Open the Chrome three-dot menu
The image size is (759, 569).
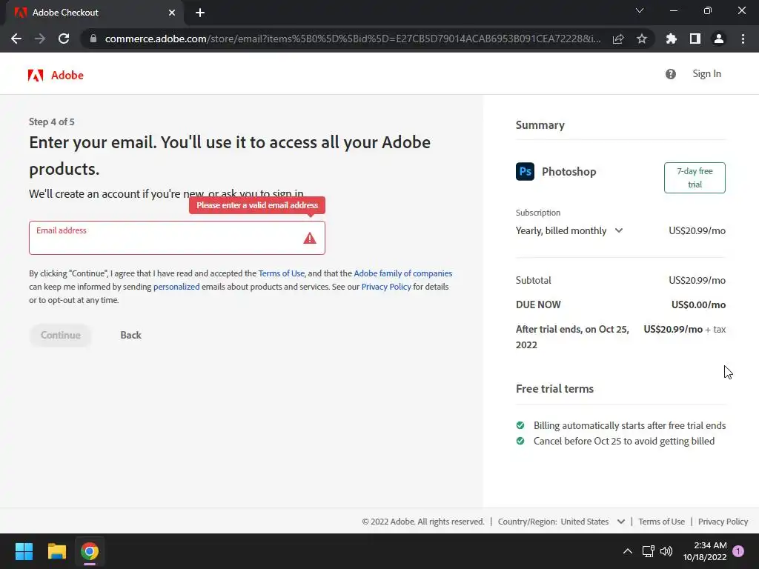coord(743,39)
